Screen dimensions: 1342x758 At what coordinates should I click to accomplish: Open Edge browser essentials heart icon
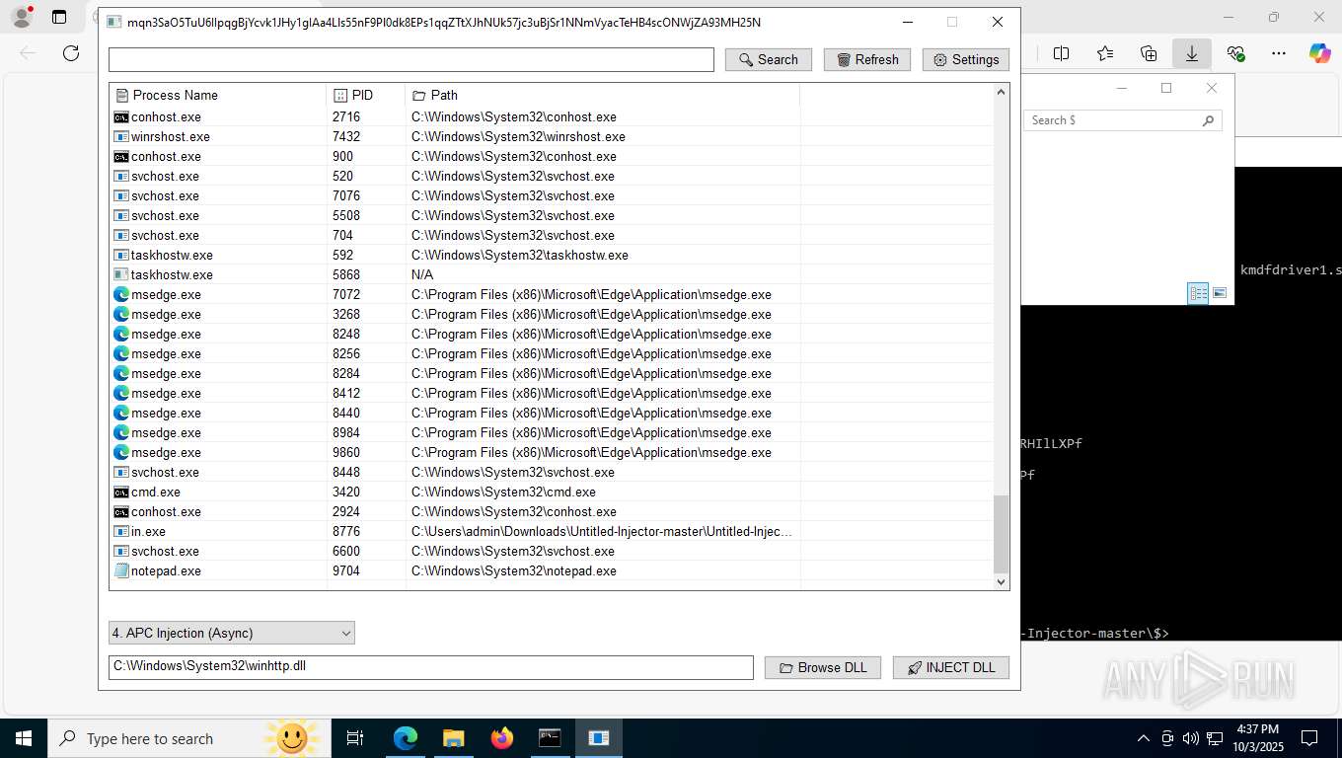tap(1235, 53)
